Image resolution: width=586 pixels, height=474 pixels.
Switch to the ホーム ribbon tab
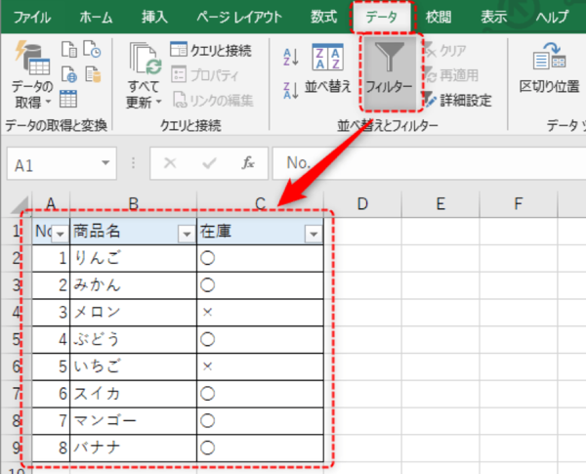tap(96, 18)
